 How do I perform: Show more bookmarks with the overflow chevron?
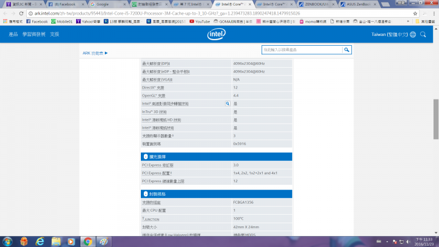(x=408, y=21)
